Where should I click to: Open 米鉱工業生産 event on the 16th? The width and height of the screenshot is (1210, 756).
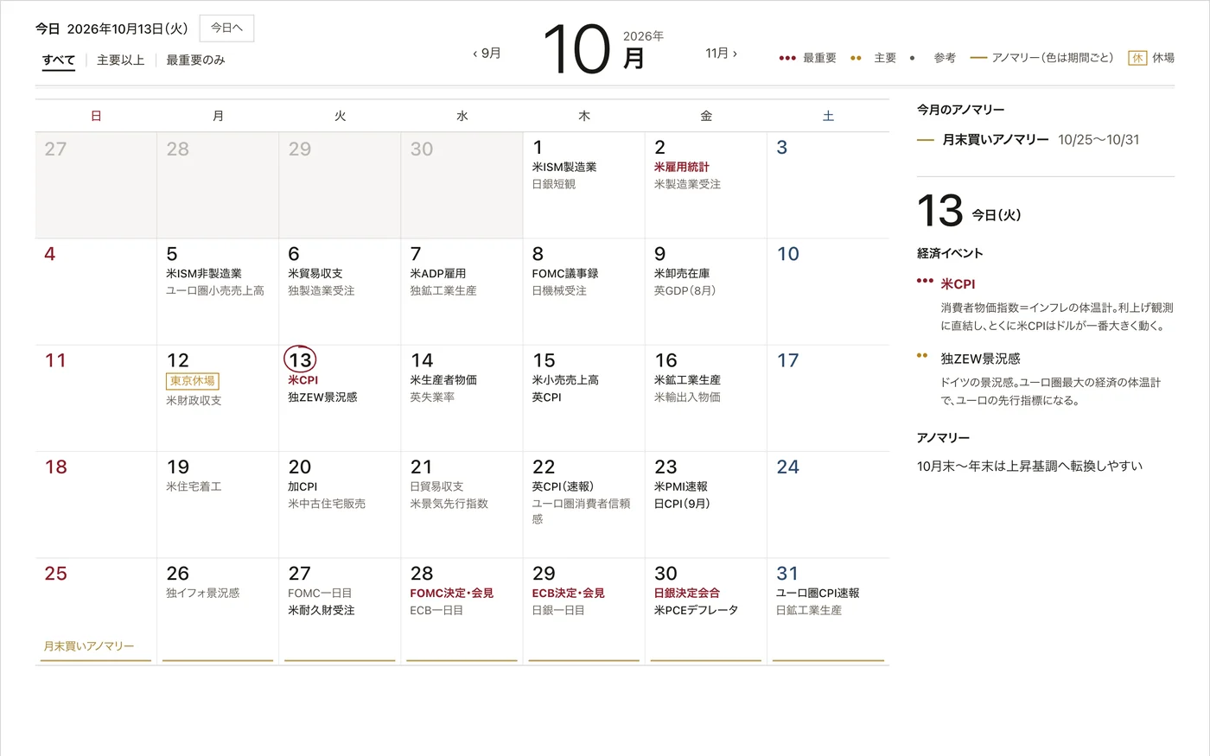click(687, 380)
